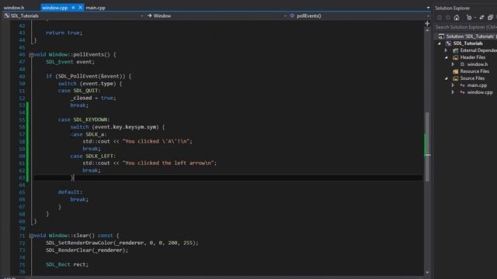Click the Solution Explorer panel title
The image size is (497, 279).
[x=452, y=9]
